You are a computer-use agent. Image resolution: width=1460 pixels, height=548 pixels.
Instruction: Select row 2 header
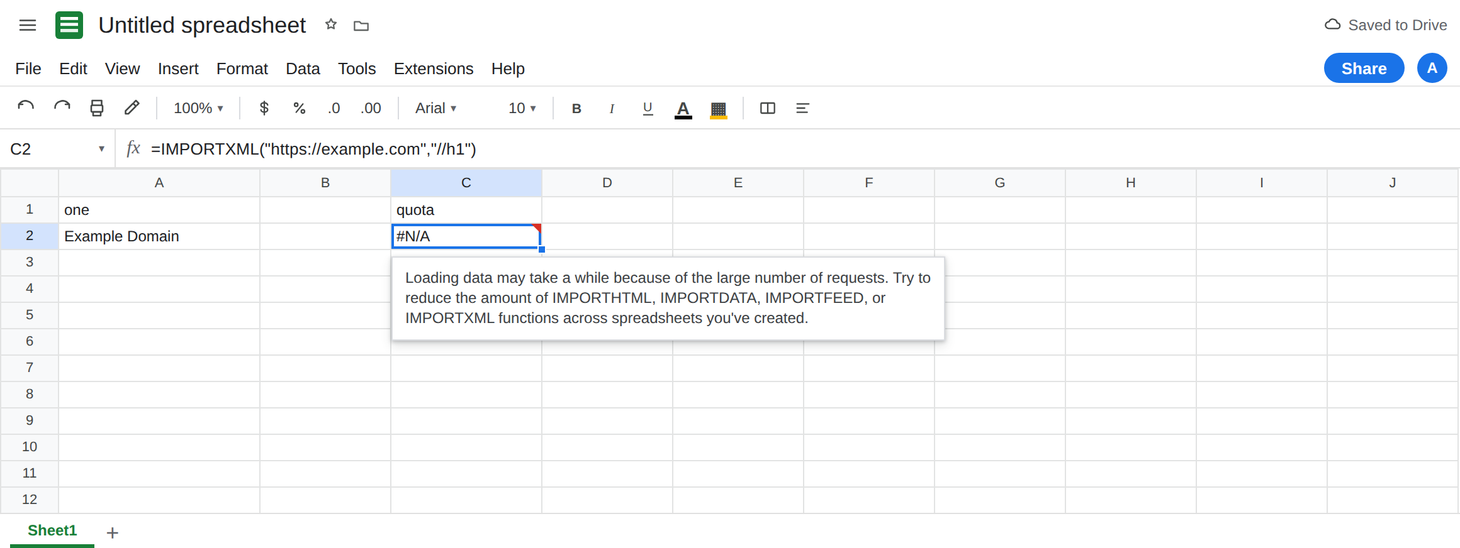(x=30, y=236)
